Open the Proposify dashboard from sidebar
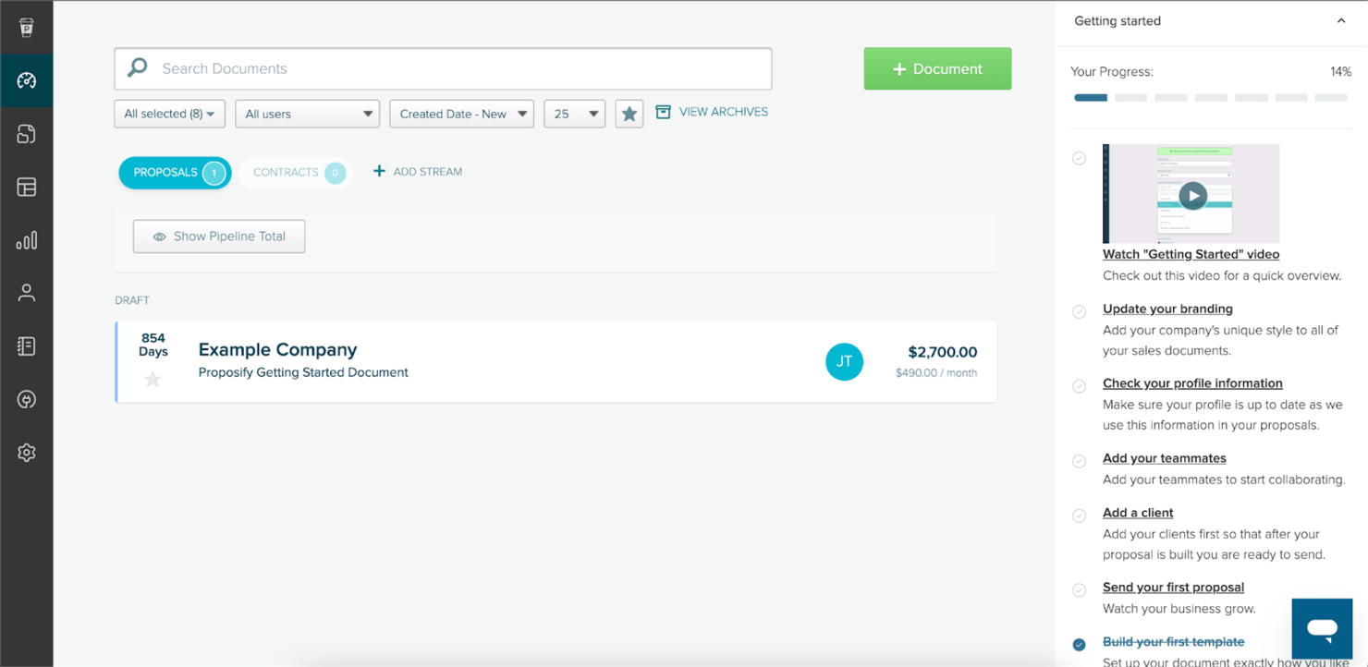The width and height of the screenshot is (1368, 667). 27,80
